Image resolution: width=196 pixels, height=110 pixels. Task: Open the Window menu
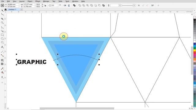(75, 1)
